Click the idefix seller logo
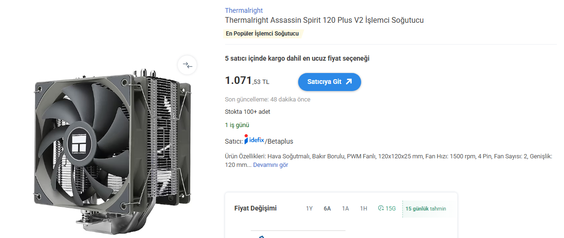Image resolution: width=564 pixels, height=238 pixels. click(x=254, y=140)
